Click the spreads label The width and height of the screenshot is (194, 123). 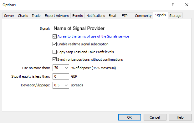77,85
